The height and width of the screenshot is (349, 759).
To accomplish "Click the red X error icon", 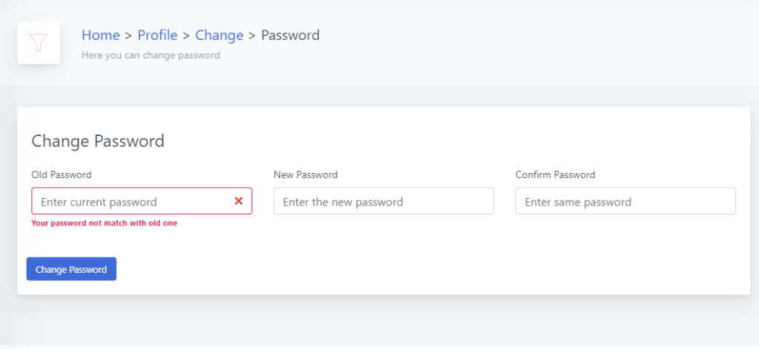I will pyautogui.click(x=239, y=201).
